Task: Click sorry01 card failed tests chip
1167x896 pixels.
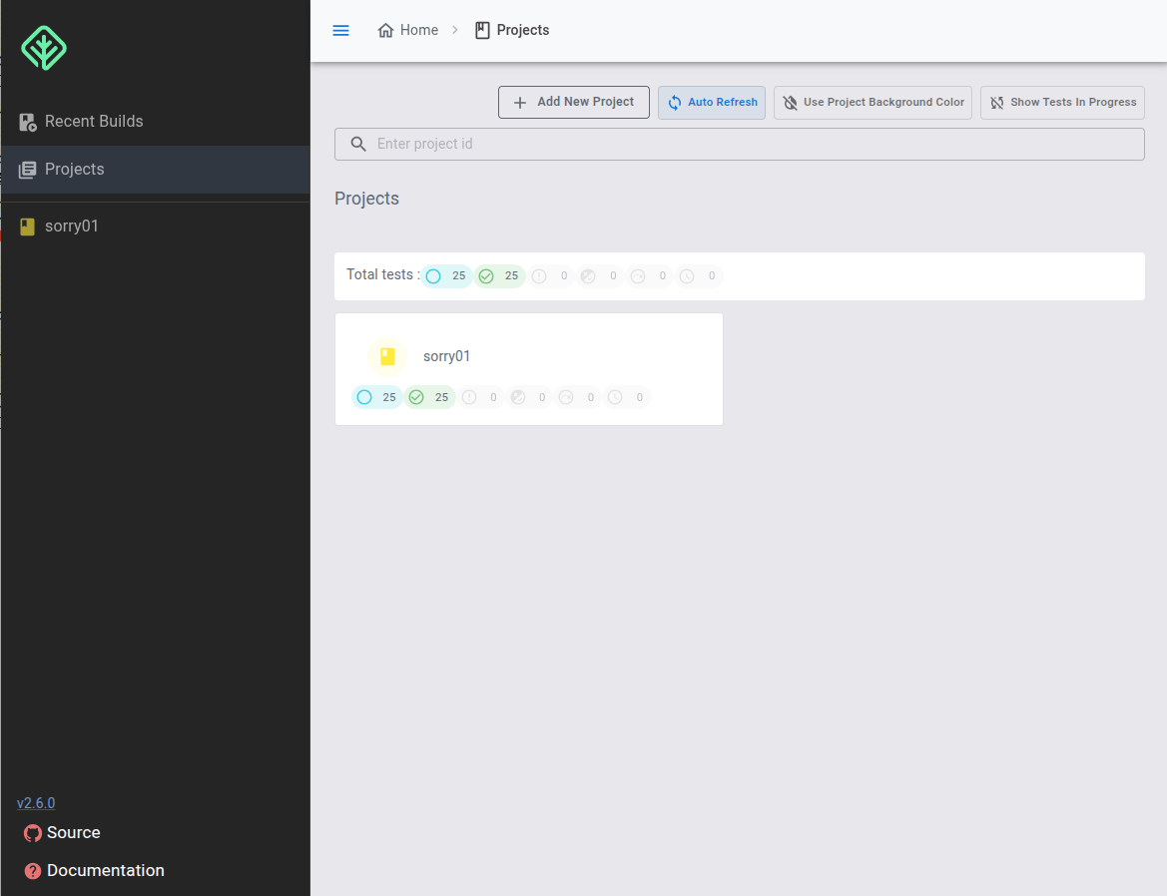Action: click(x=480, y=397)
